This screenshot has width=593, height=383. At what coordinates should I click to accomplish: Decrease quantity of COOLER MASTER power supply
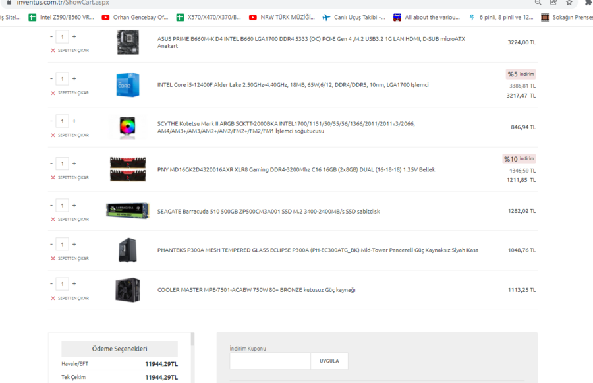tap(51, 284)
